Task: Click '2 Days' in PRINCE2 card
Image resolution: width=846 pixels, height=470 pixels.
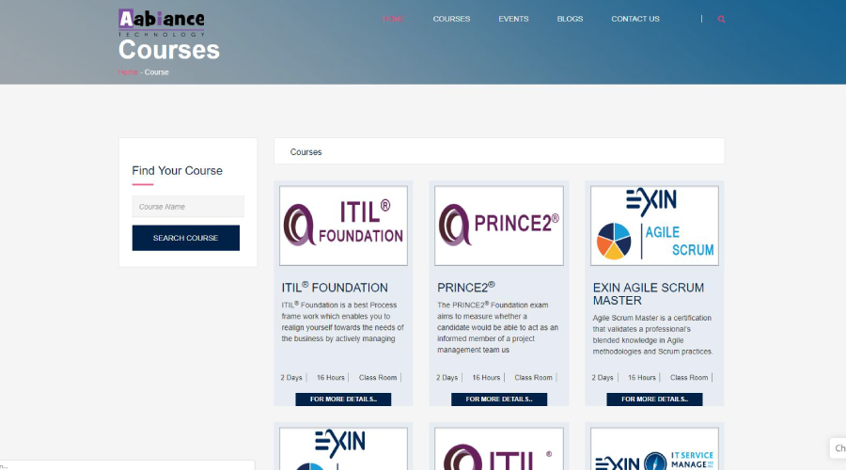Action: 446,378
